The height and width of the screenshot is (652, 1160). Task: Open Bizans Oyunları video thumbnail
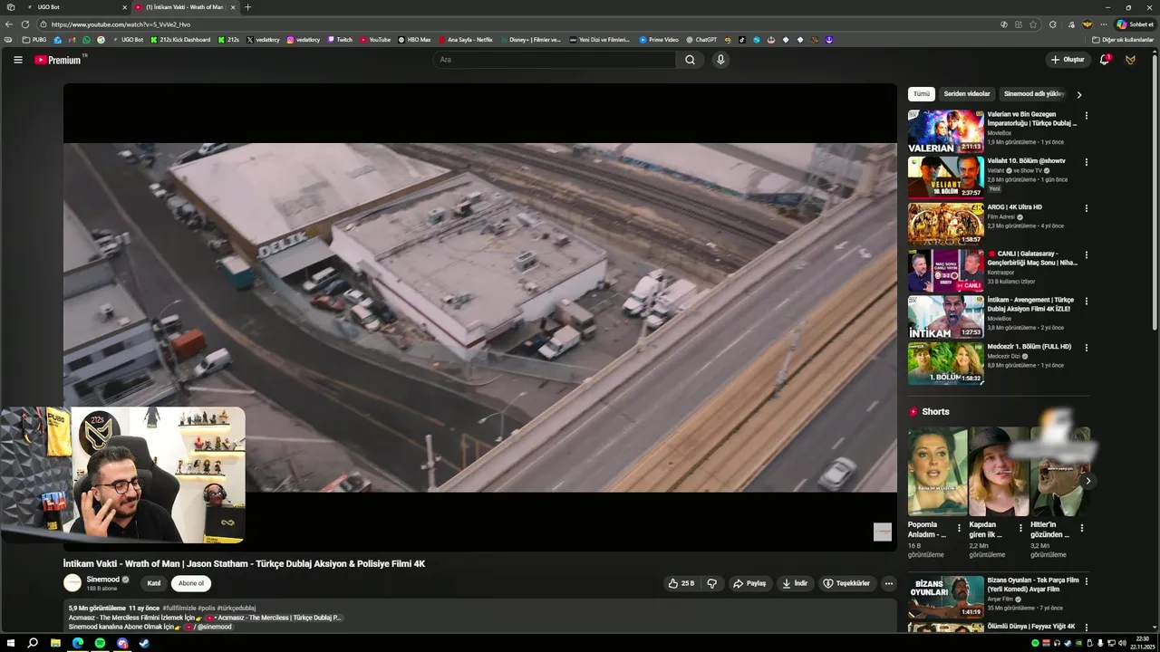click(945, 597)
